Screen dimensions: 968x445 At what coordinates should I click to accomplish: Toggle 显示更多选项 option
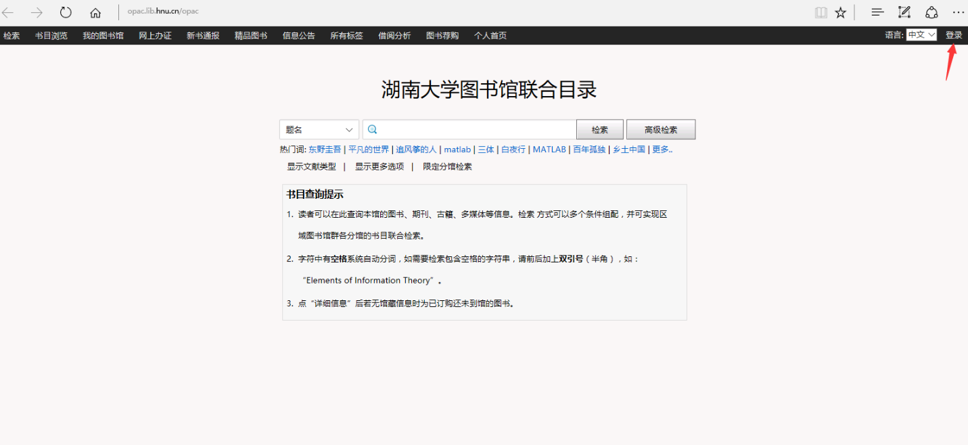coord(379,166)
